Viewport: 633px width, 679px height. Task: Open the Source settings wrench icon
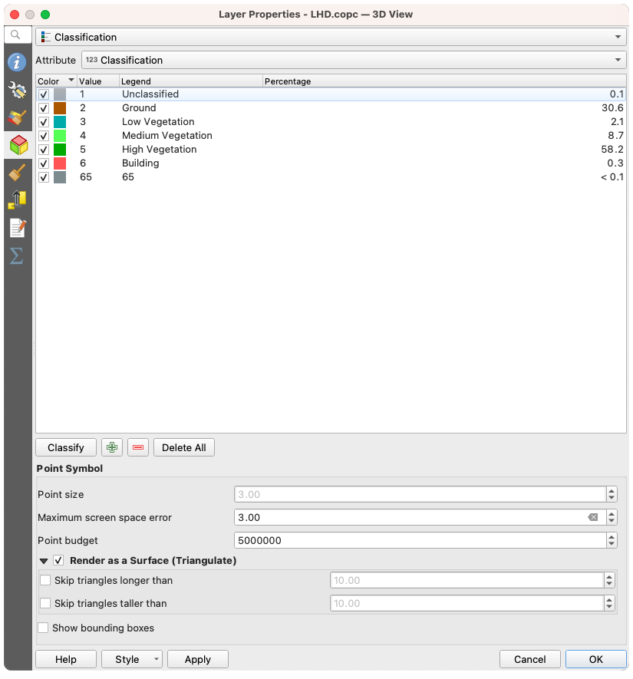click(x=16, y=91)
